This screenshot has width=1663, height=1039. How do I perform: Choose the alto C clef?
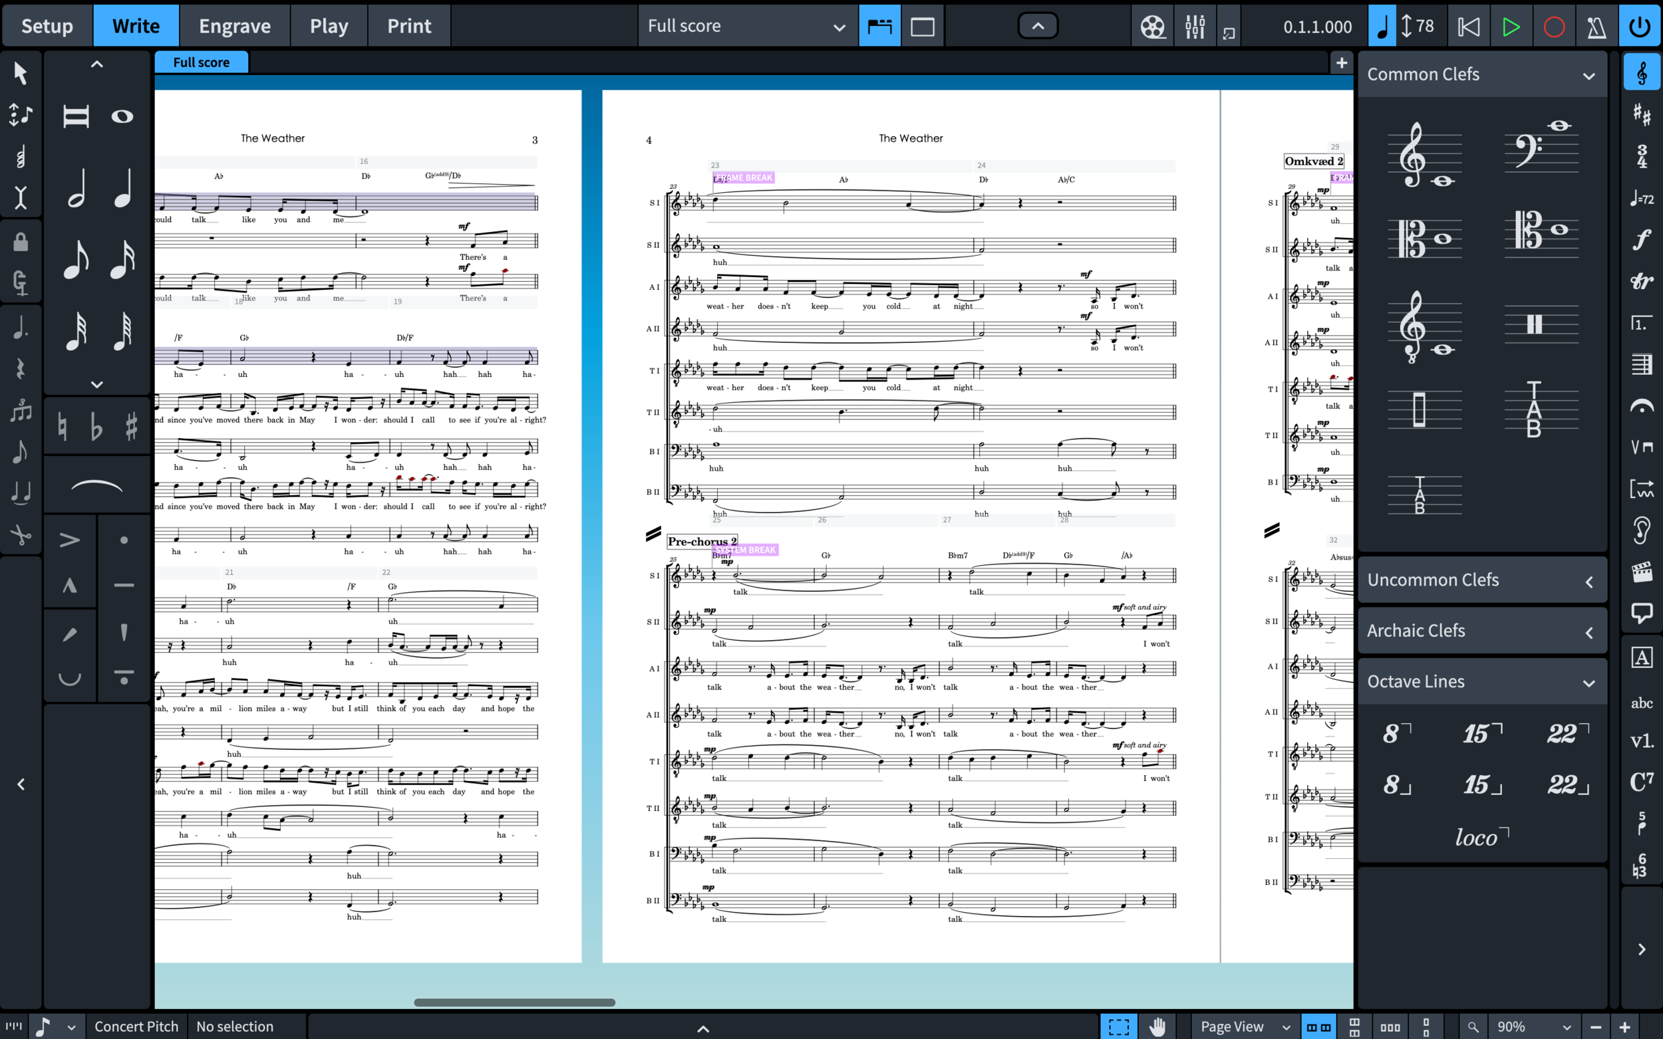[x=1424, y=239]
